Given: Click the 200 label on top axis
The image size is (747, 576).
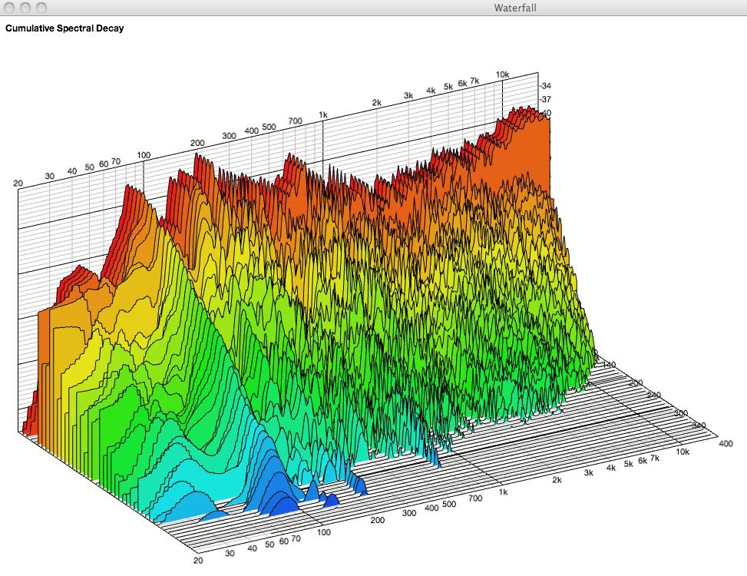Looking at the screenshot, I should pos(197,144).
